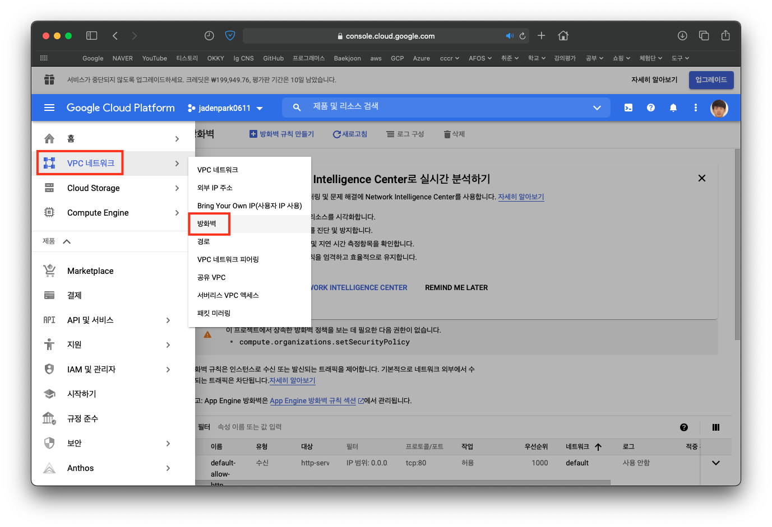Activate Cloud Shell terminal icon
772x527 pixels.
[x=628, y=108]
